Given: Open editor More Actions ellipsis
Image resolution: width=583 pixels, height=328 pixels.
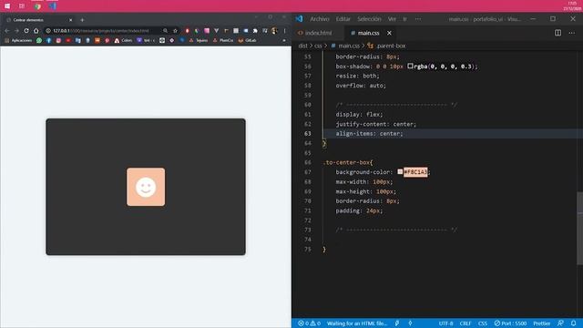Looking at the screenshot, I should (572, 33).
